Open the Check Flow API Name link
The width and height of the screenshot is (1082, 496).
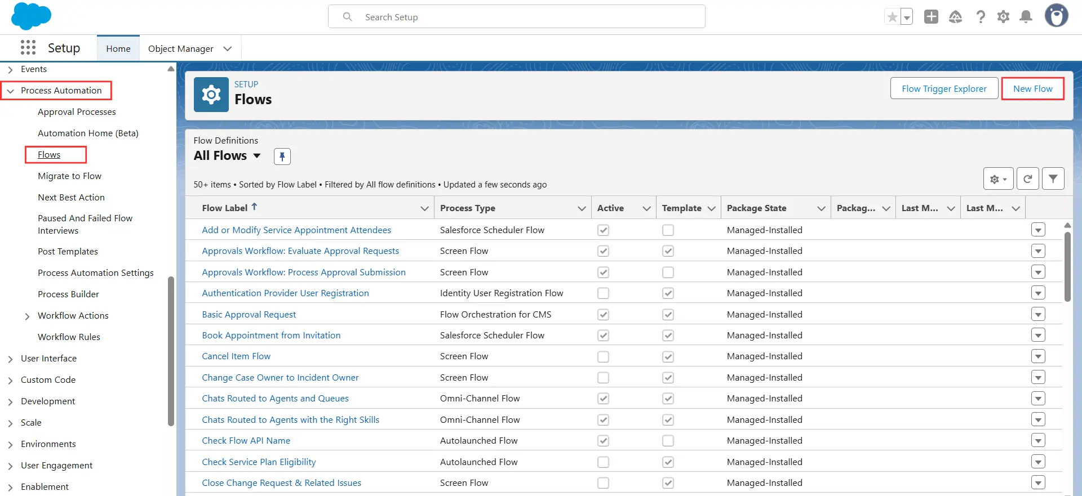pyautogui.click(x=246, y=440)
